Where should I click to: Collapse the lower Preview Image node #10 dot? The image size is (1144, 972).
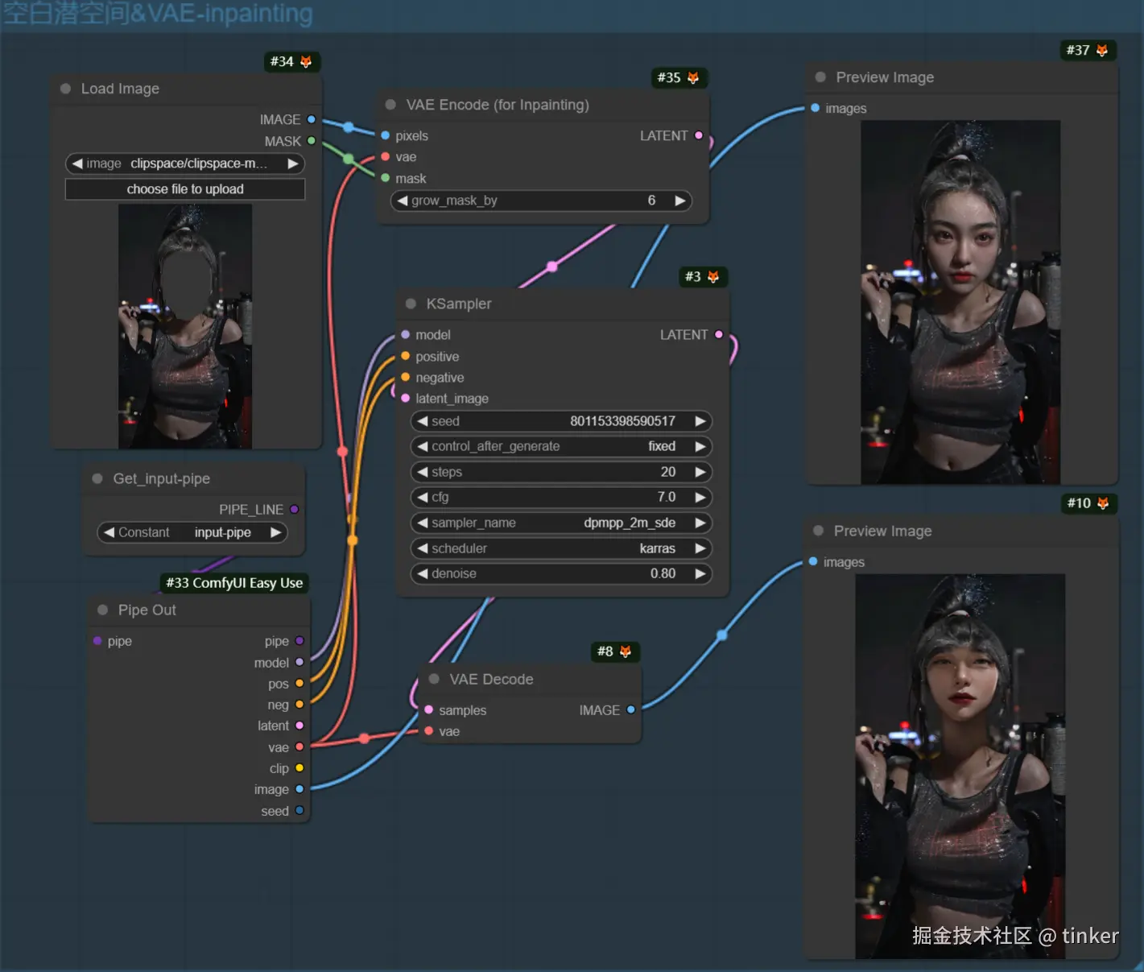[x=819, y=531]
